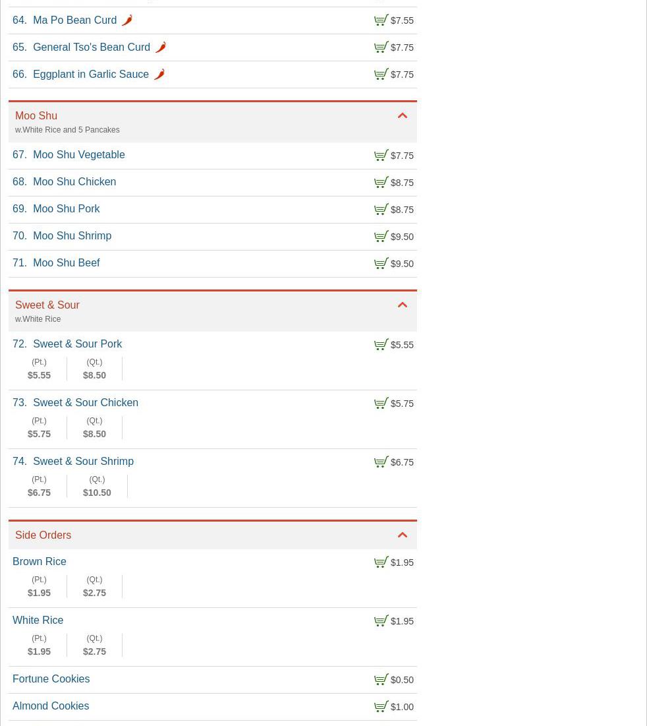
Task: Open General Tso's Bean Curd item
Action: pos(92,47)
